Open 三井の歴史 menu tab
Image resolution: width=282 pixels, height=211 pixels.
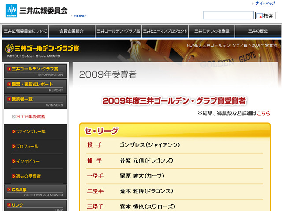[258, 31]
